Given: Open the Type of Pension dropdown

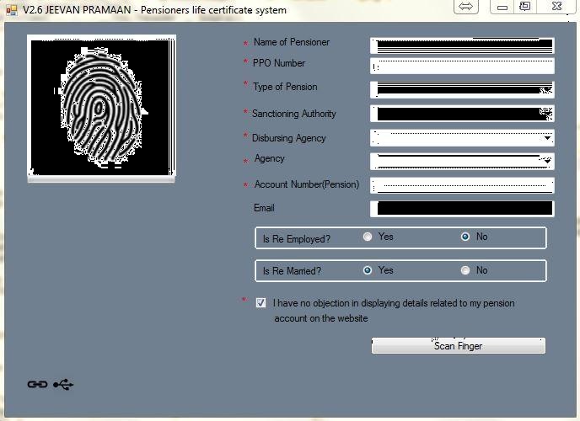Looking at the screenshot, I should point(547,90).
